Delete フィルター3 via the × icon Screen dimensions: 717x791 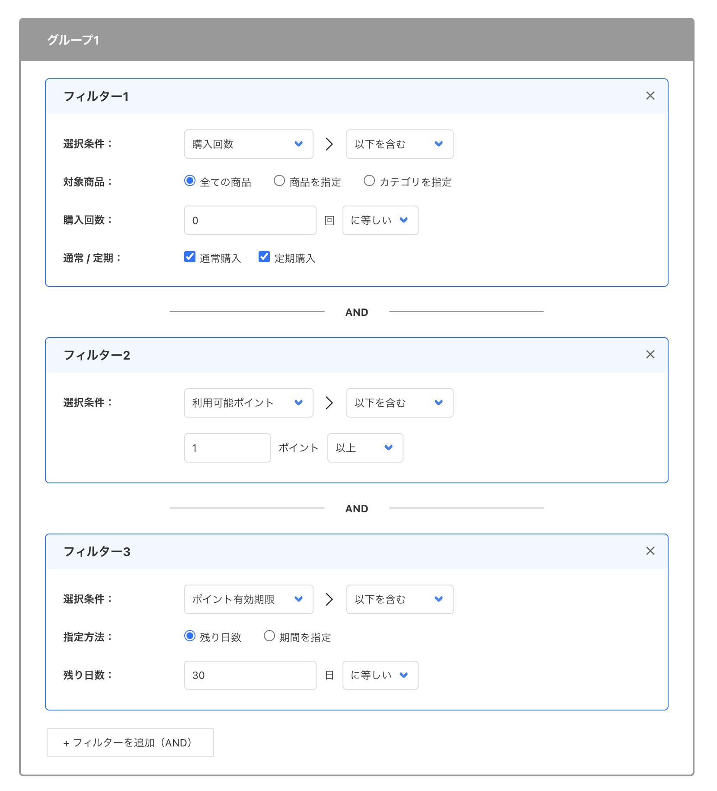tap(650, 551)
